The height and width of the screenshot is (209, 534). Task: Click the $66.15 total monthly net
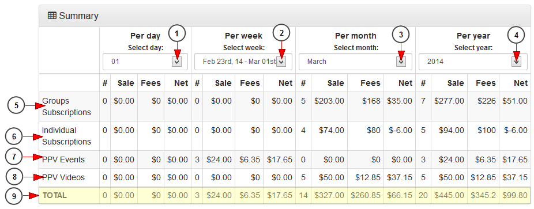pos(400,195)
